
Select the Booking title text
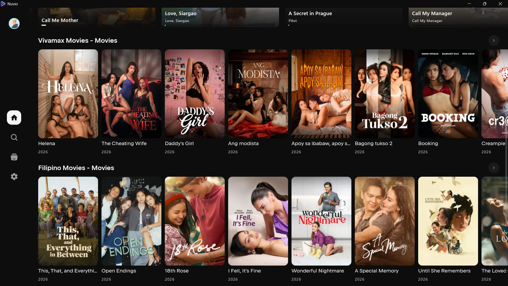pos(428,144)
